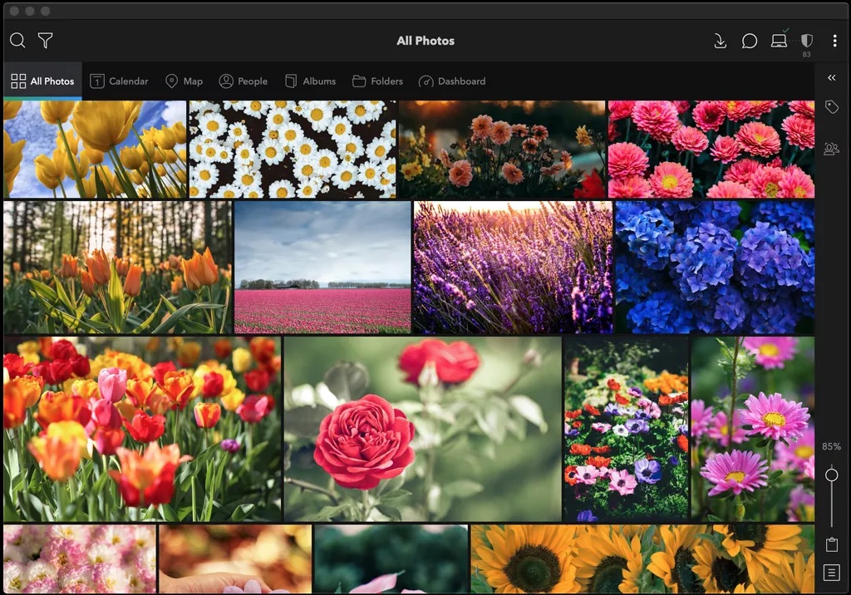Click the thumbnail size slider handle
The image size is (851, 595).
(x=831, y=475)
